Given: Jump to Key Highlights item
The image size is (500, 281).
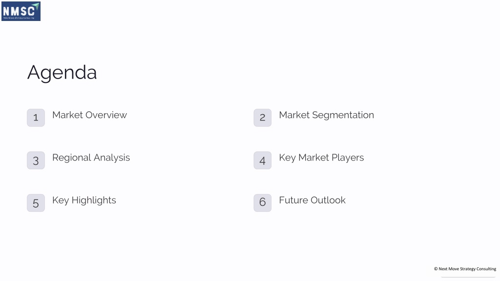Looking at the screenshot, I should (x=84, y=201).
